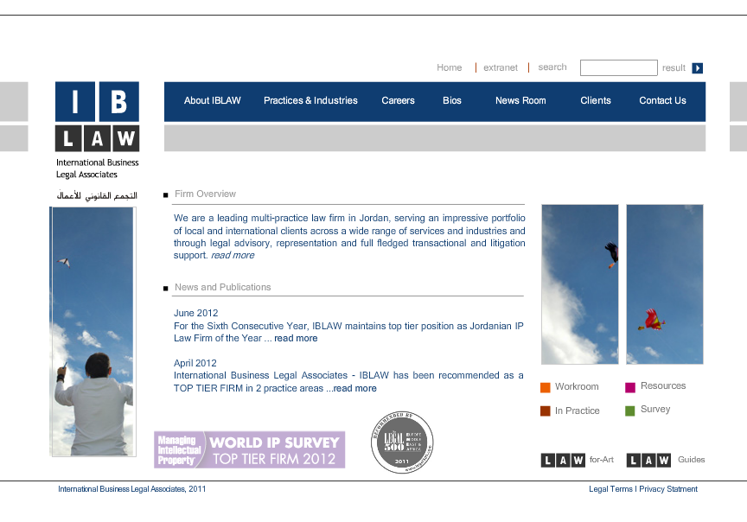Click the search label link
Viewport: 747px width, 522px height.
pos(552,67)
